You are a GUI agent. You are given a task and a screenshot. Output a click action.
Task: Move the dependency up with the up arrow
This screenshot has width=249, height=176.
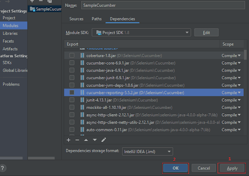tap(86, 140)
